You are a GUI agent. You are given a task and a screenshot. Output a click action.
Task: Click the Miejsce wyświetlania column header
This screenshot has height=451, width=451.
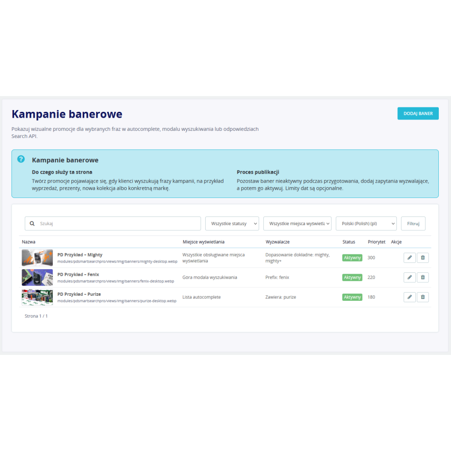[203, 242]
